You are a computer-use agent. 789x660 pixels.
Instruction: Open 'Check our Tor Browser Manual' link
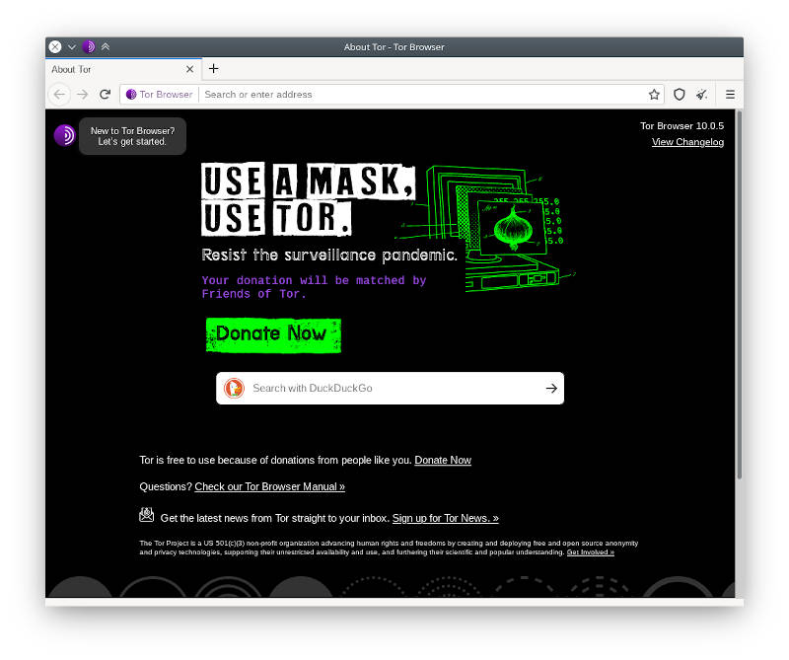(x=269, y=486)
